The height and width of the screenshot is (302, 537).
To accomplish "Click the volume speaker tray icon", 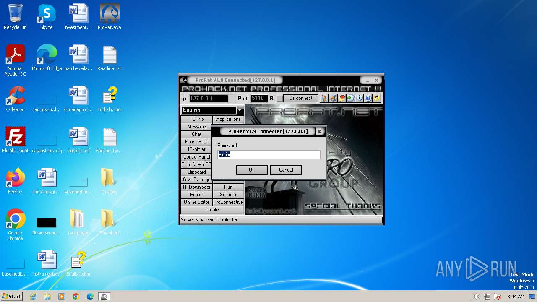I will 477,297.
